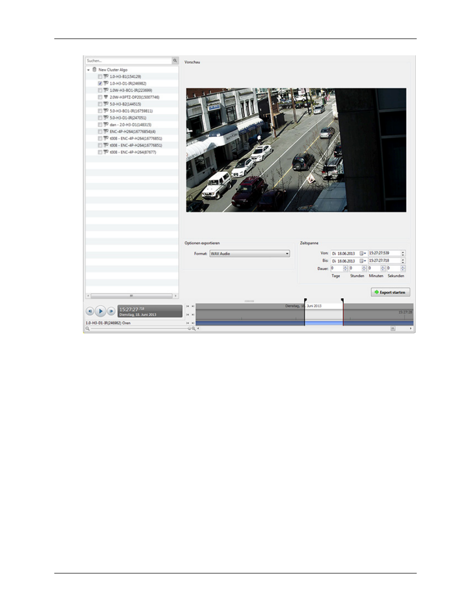Click camera icon of t008 - ENC-4P-H264(87677)

(x=106, y=152)
